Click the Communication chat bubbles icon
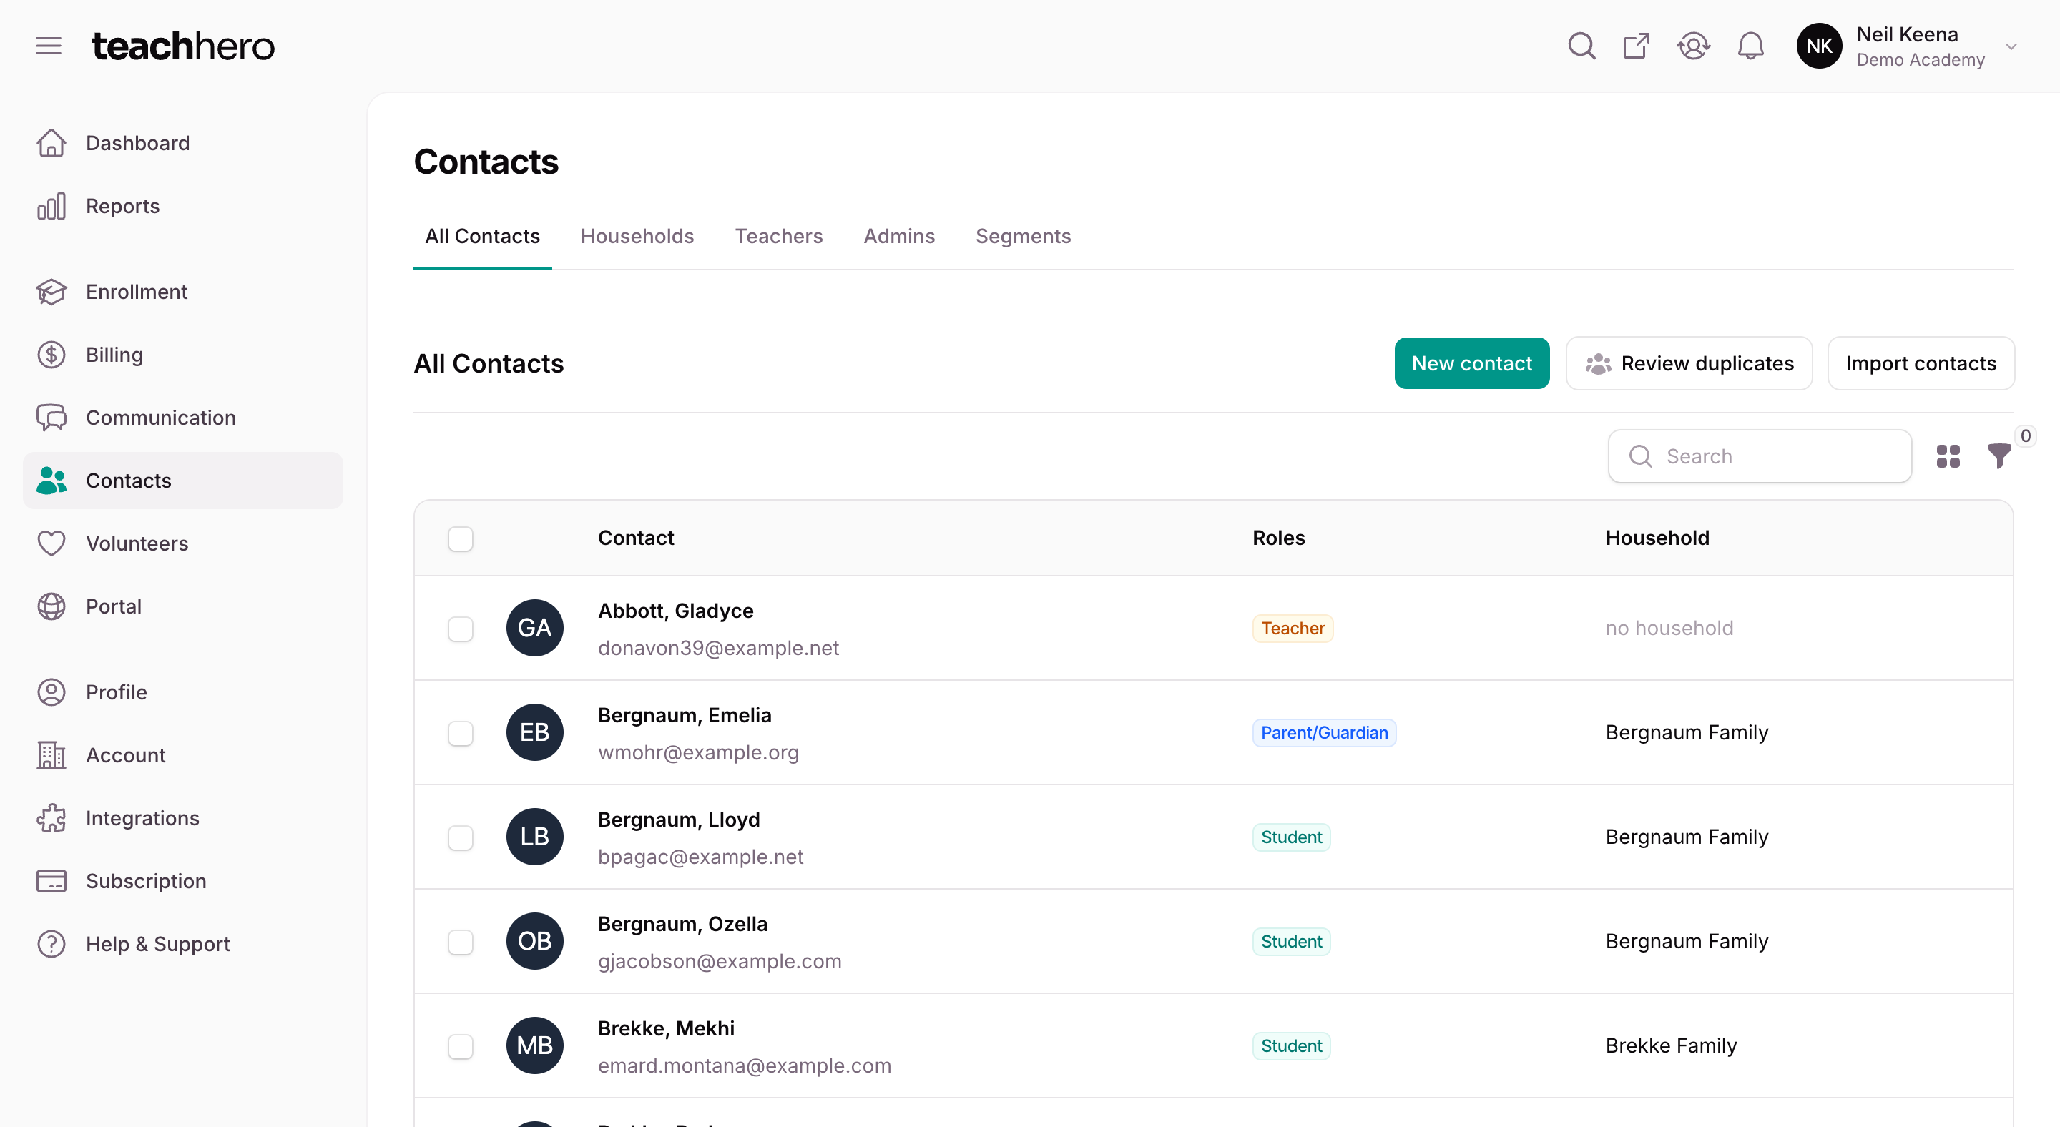2060x1127 pixels. tap(51, 418)
